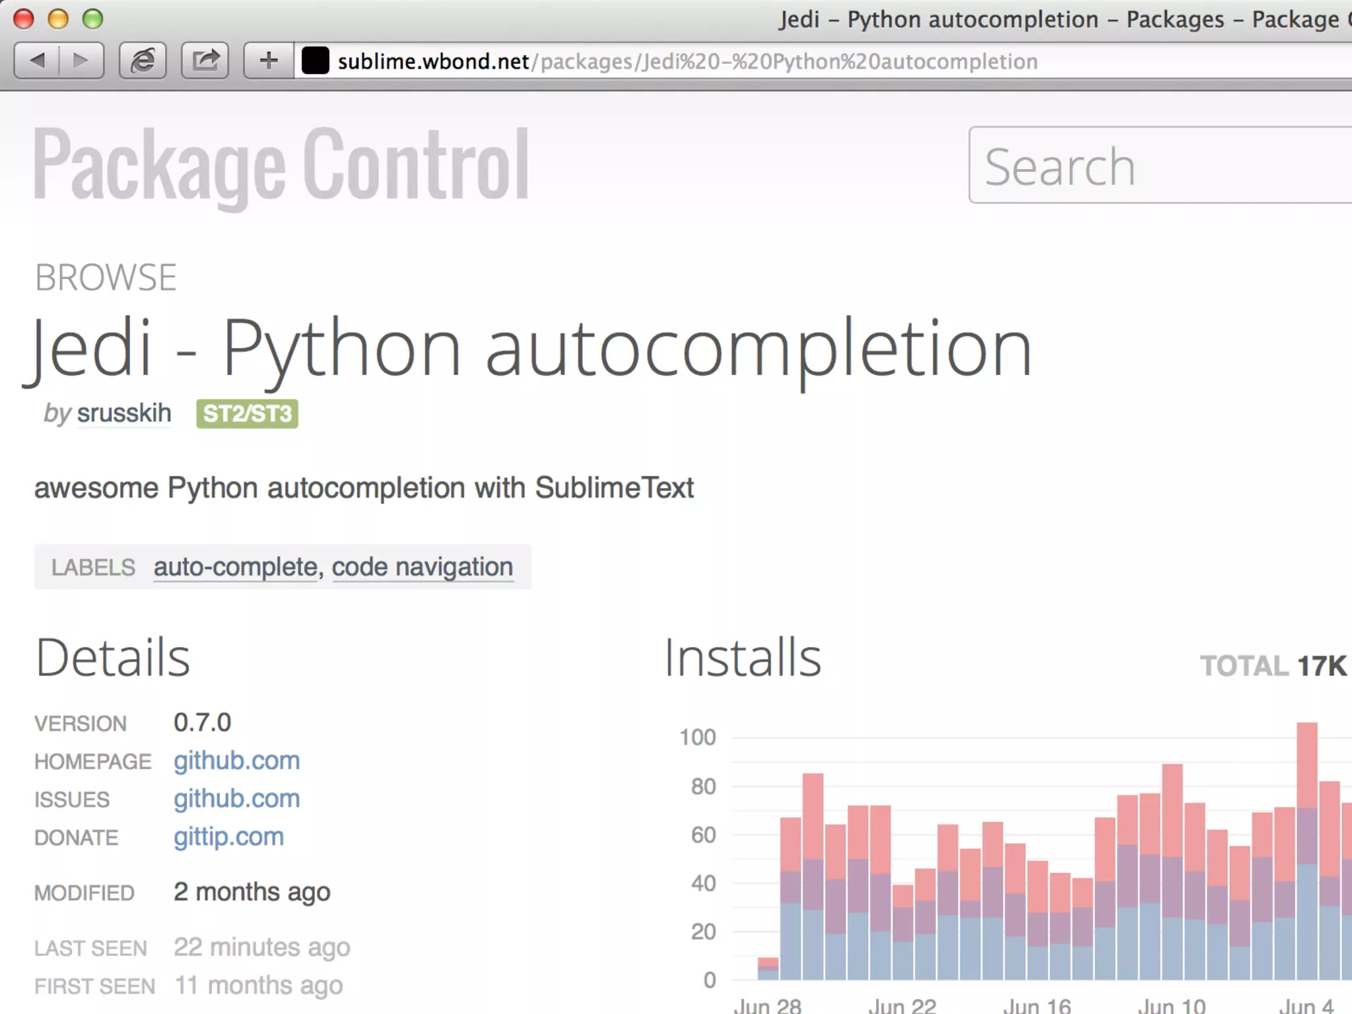Open the iCloud tabs toolbar button

point(143,61)
